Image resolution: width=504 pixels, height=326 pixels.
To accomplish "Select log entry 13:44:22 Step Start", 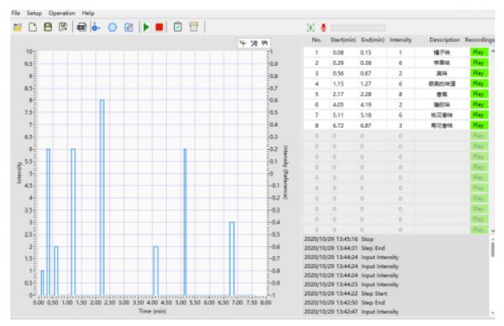I will click(346, 294).
